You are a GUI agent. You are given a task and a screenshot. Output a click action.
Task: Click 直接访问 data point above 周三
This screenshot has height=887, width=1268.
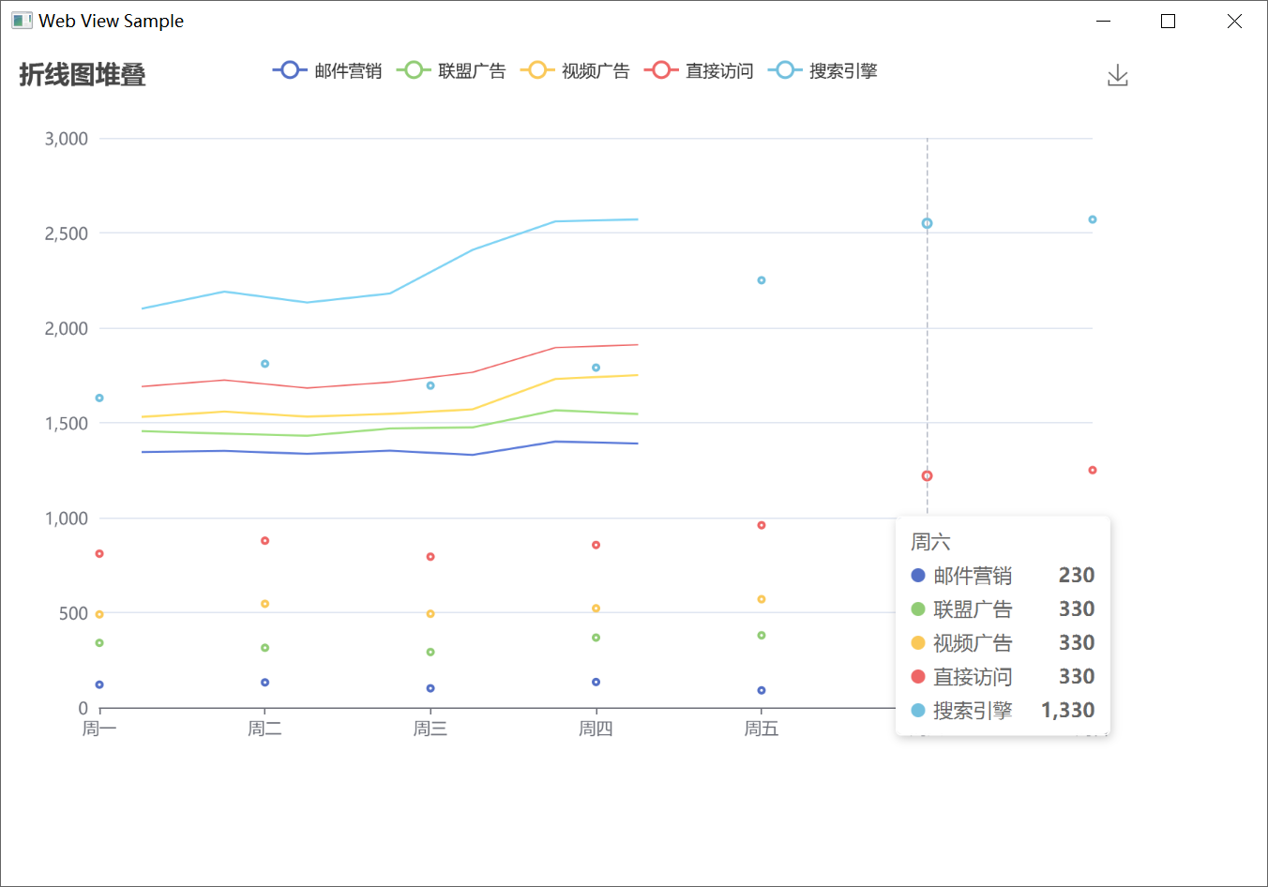430,557
